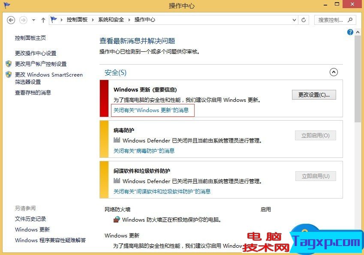The width and height of the screenshot is (364, 255).
Task: Open Windows 更新 link in sidebar
Action: pyautogui.click(x=33, y=229)
